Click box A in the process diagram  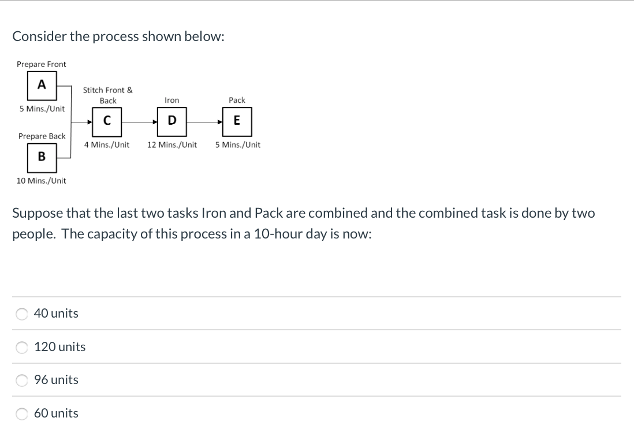pos(42,85)
